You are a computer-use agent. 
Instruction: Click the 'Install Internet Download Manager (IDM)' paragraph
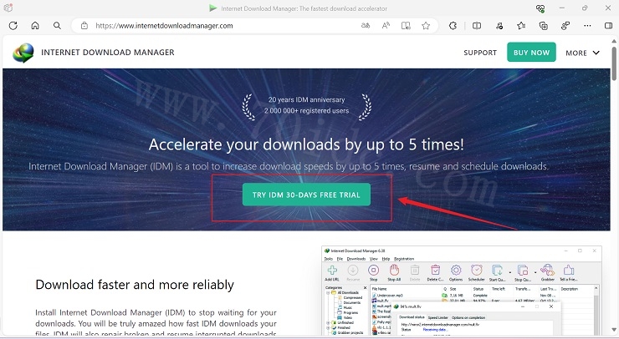tap(156, 323)
